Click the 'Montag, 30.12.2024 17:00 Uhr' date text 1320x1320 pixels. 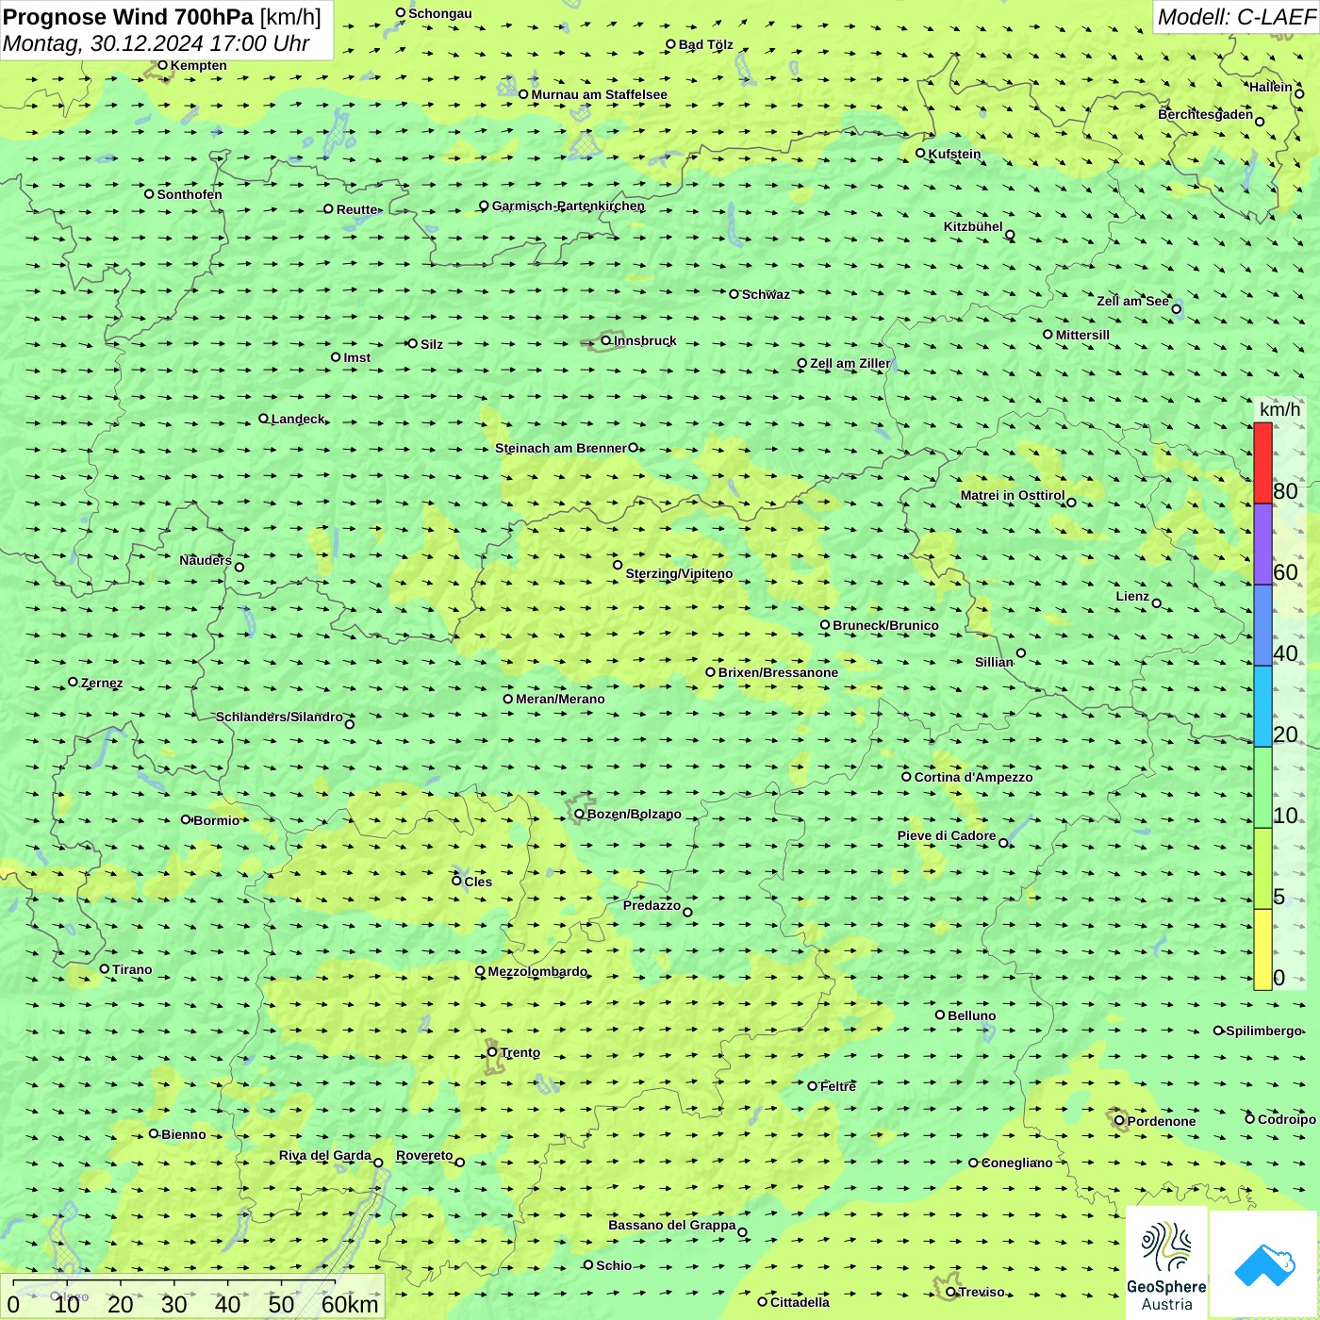[x=157, y=43]
